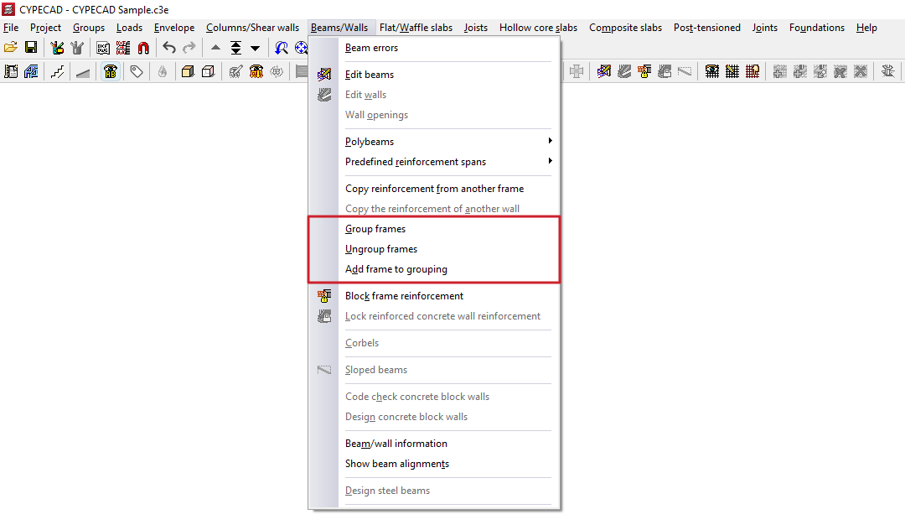Click the red results view icon

[256, 71]
